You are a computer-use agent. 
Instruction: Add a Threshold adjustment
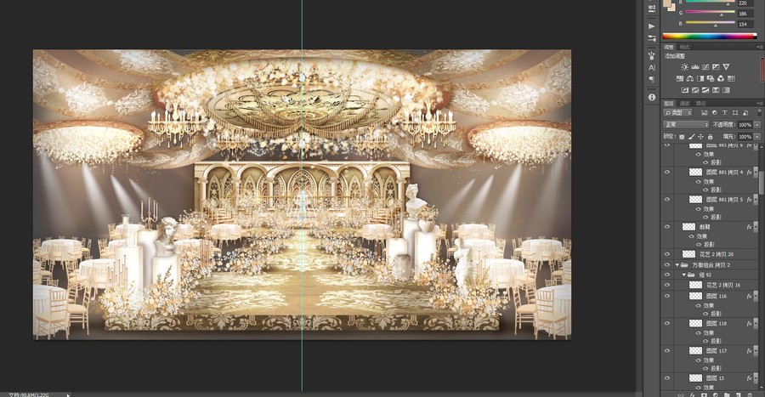coord(705,90)
